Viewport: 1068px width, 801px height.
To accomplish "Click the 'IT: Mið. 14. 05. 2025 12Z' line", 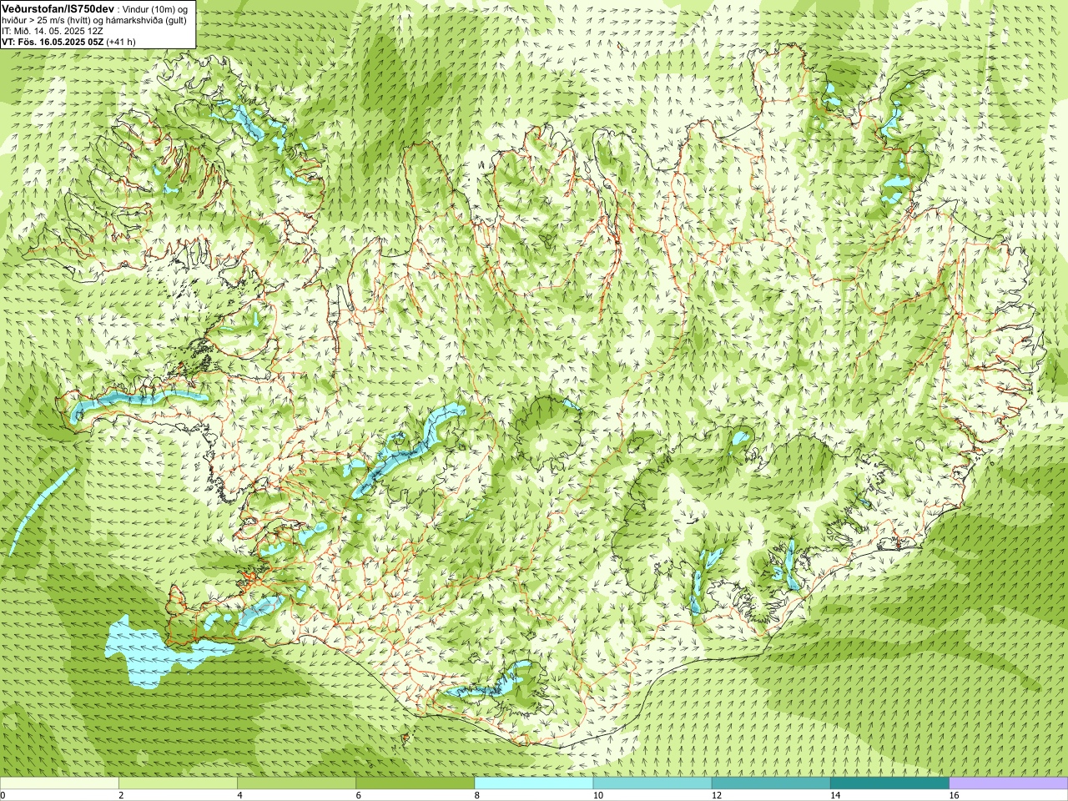I will pyautogui.click(x=53, y=31).
